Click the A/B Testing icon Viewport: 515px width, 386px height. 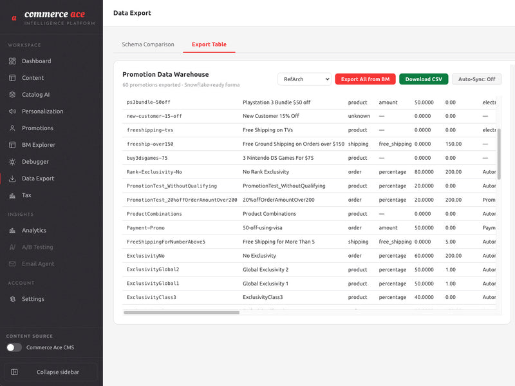[12, 247]
